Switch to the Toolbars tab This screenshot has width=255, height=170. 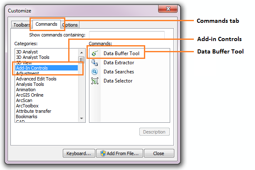22,25
